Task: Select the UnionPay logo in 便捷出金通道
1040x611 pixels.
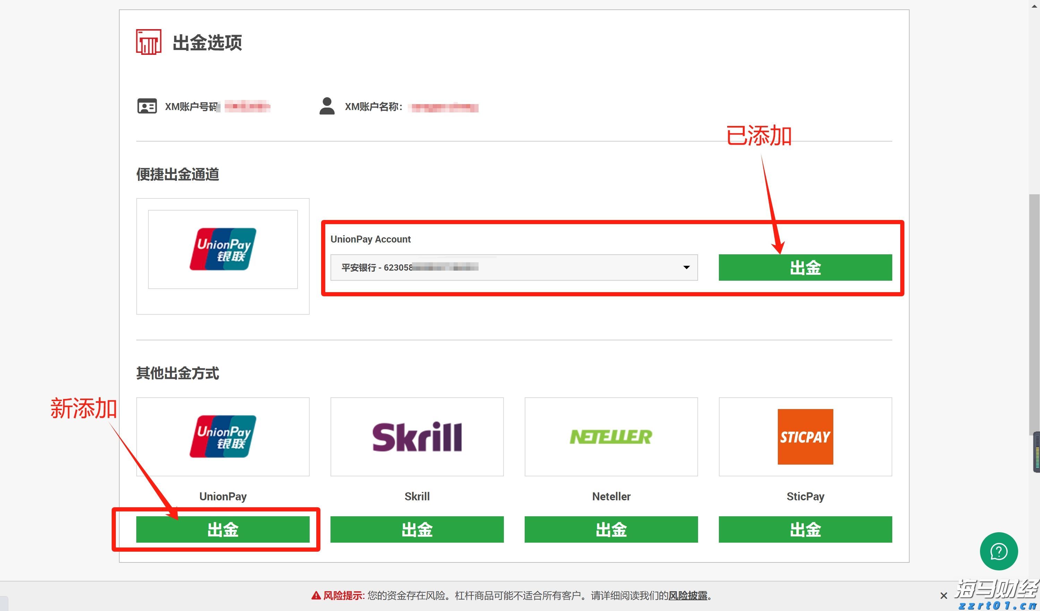Action: point(222,249)
